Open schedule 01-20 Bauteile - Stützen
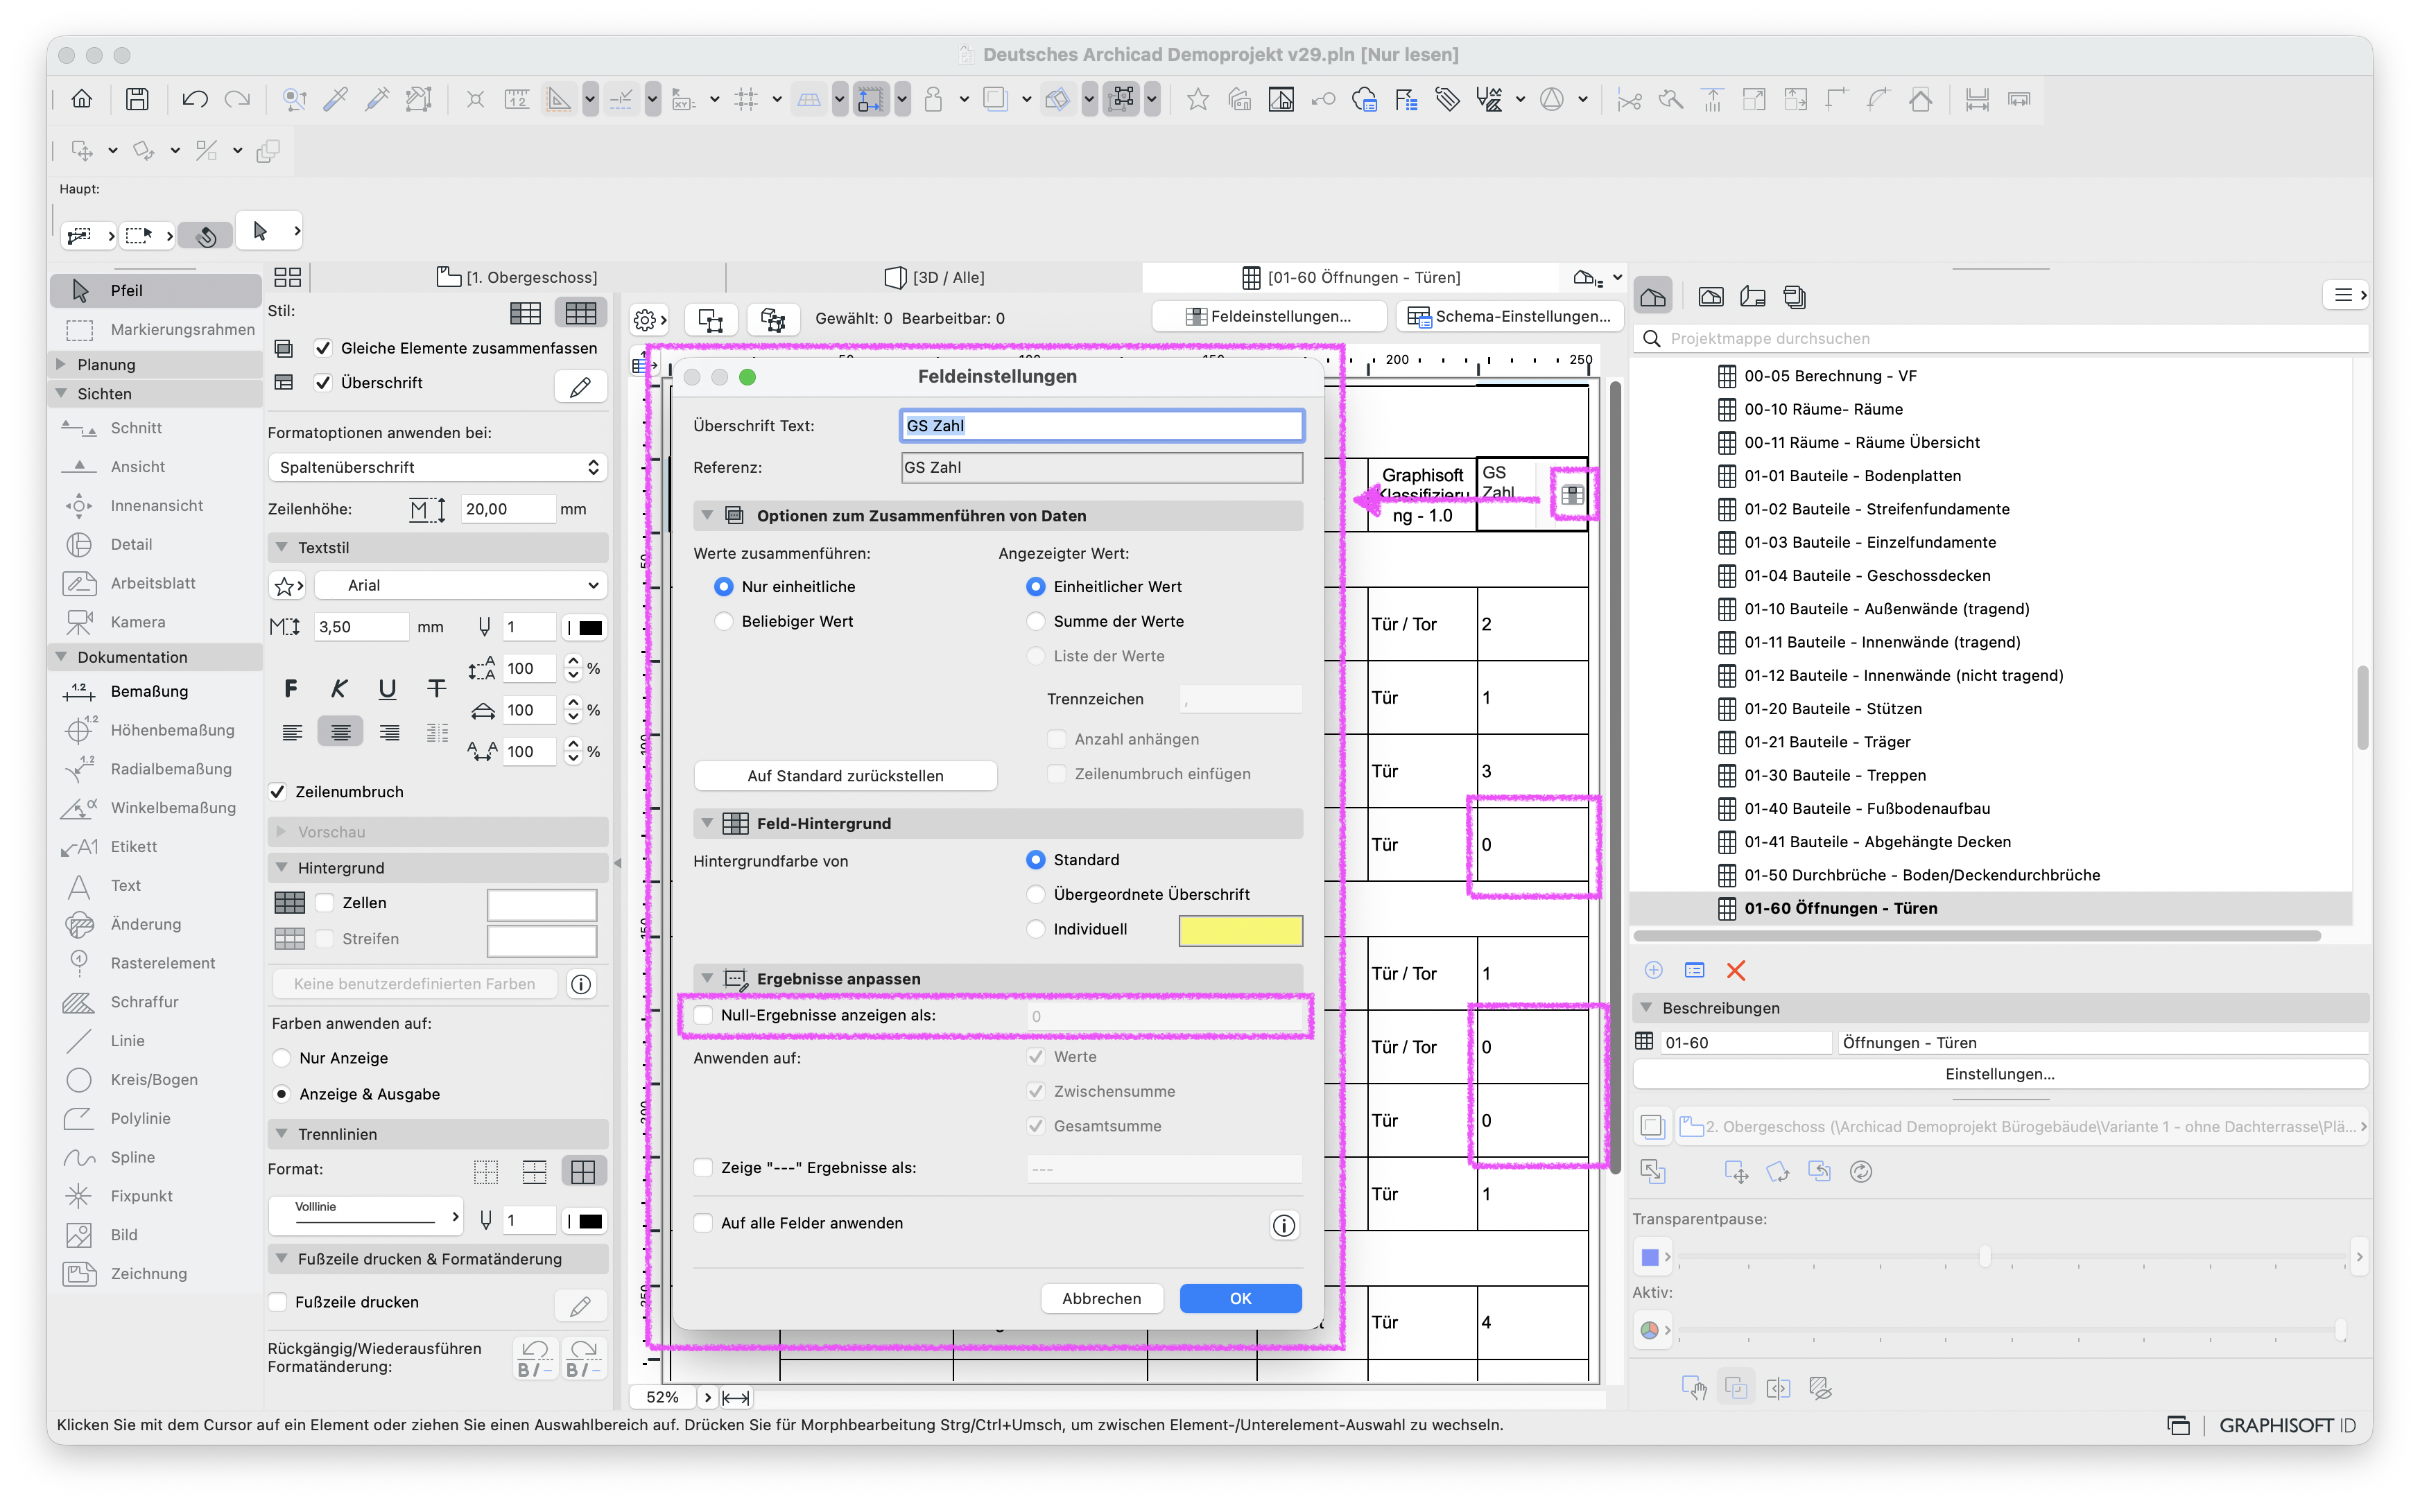2420x1503 pixels. 1833,709
